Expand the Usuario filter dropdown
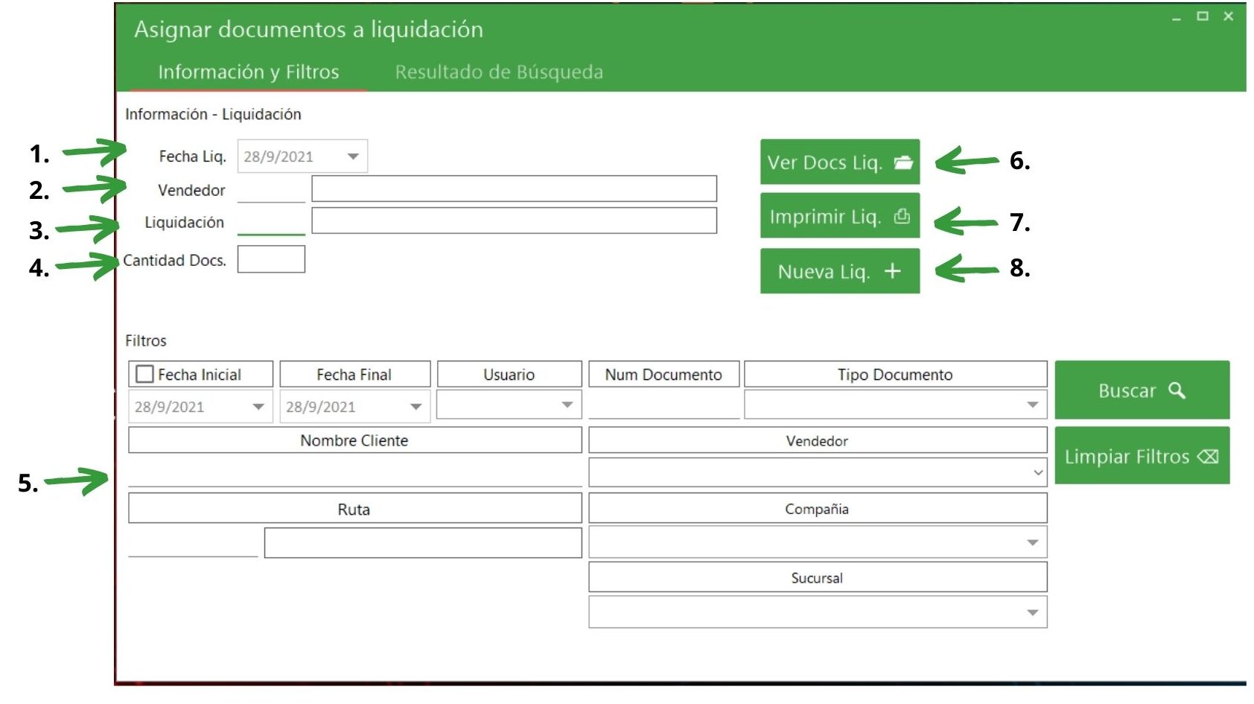 [x=567, y=405]
